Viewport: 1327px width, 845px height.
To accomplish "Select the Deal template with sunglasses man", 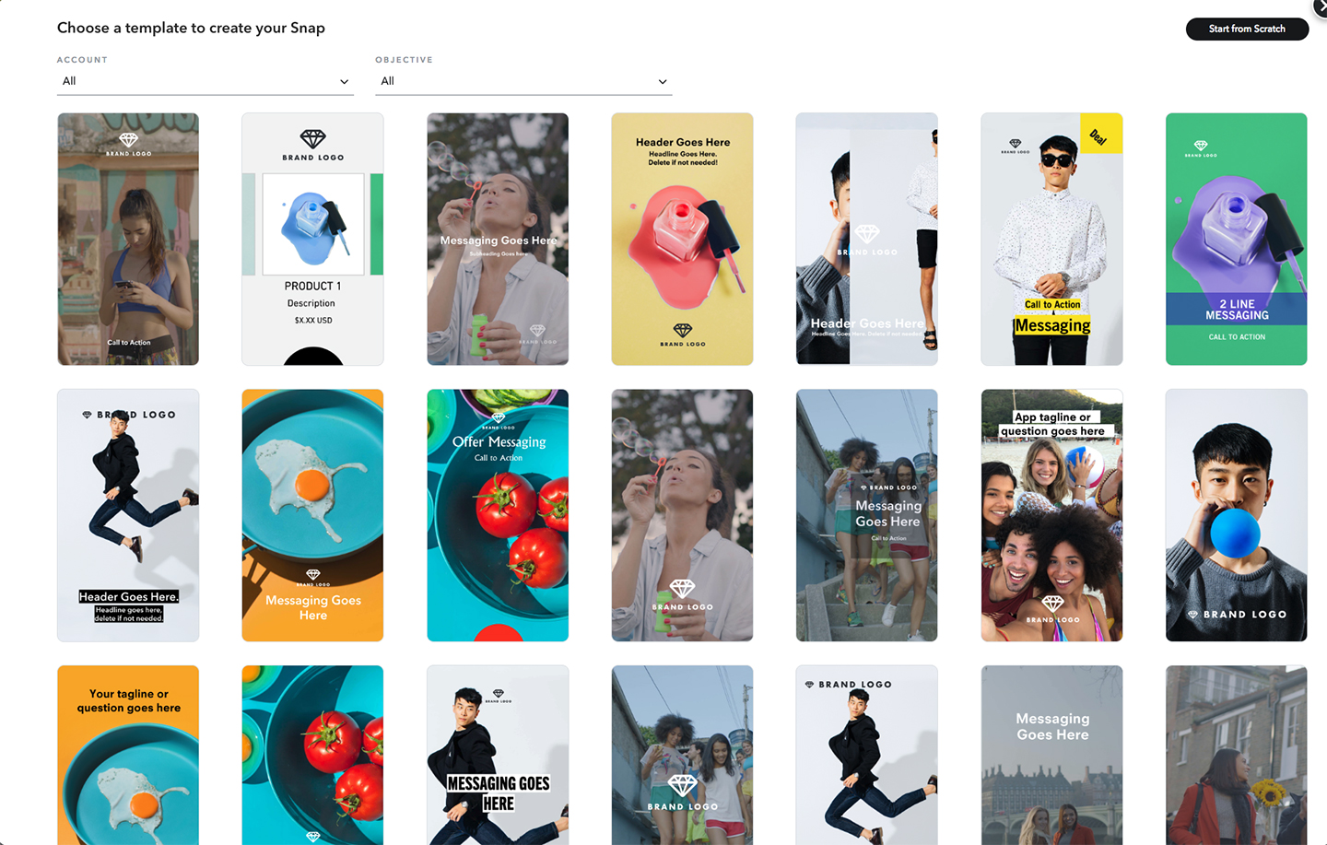I will (1051, 239).
